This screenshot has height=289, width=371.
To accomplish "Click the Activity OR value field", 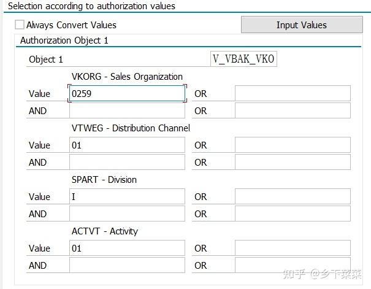I will click(293, 249).
